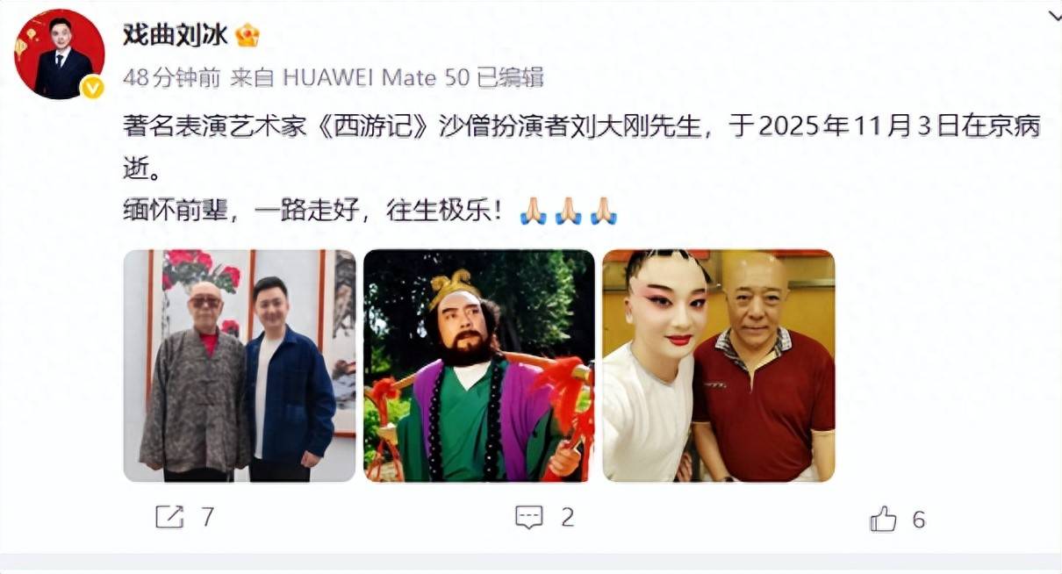Like the post with thumbs-up icon
The height and width of the screenshot is (574, 1062).
coord(883,519)
